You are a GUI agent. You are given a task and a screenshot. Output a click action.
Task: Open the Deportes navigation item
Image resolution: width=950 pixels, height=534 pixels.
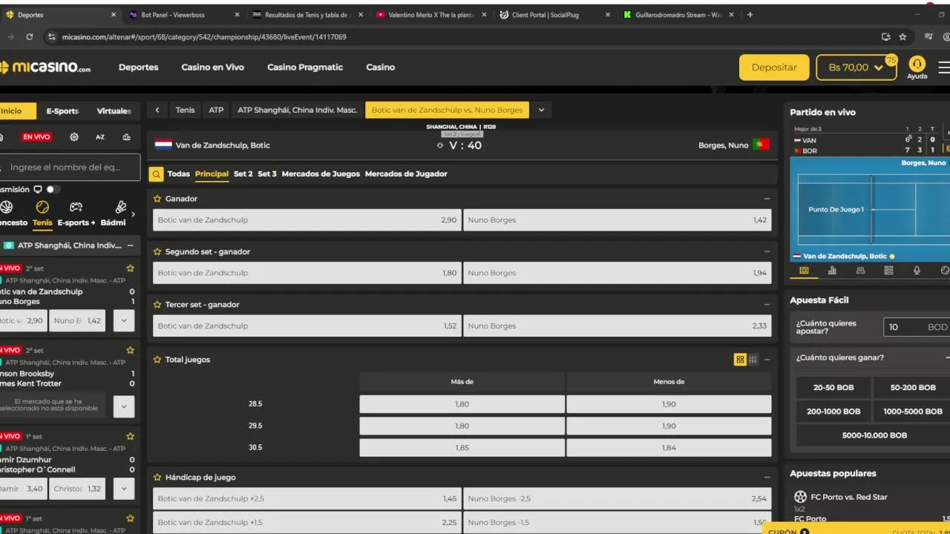(138, 67)
